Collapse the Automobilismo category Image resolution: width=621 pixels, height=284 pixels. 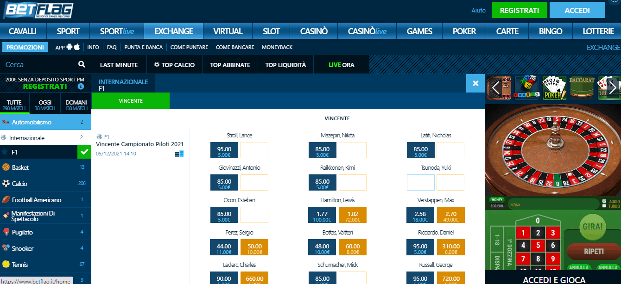pyautogui.click(x=45, y=122)
